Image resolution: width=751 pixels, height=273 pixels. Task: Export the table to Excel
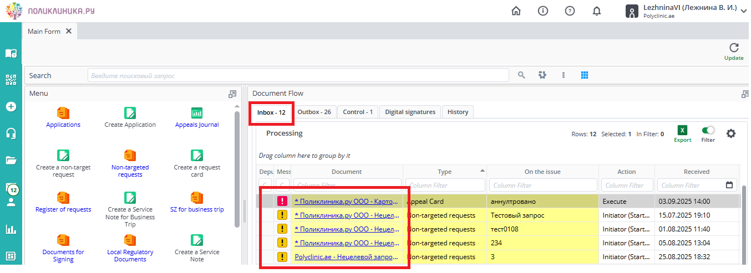(682, 131)
